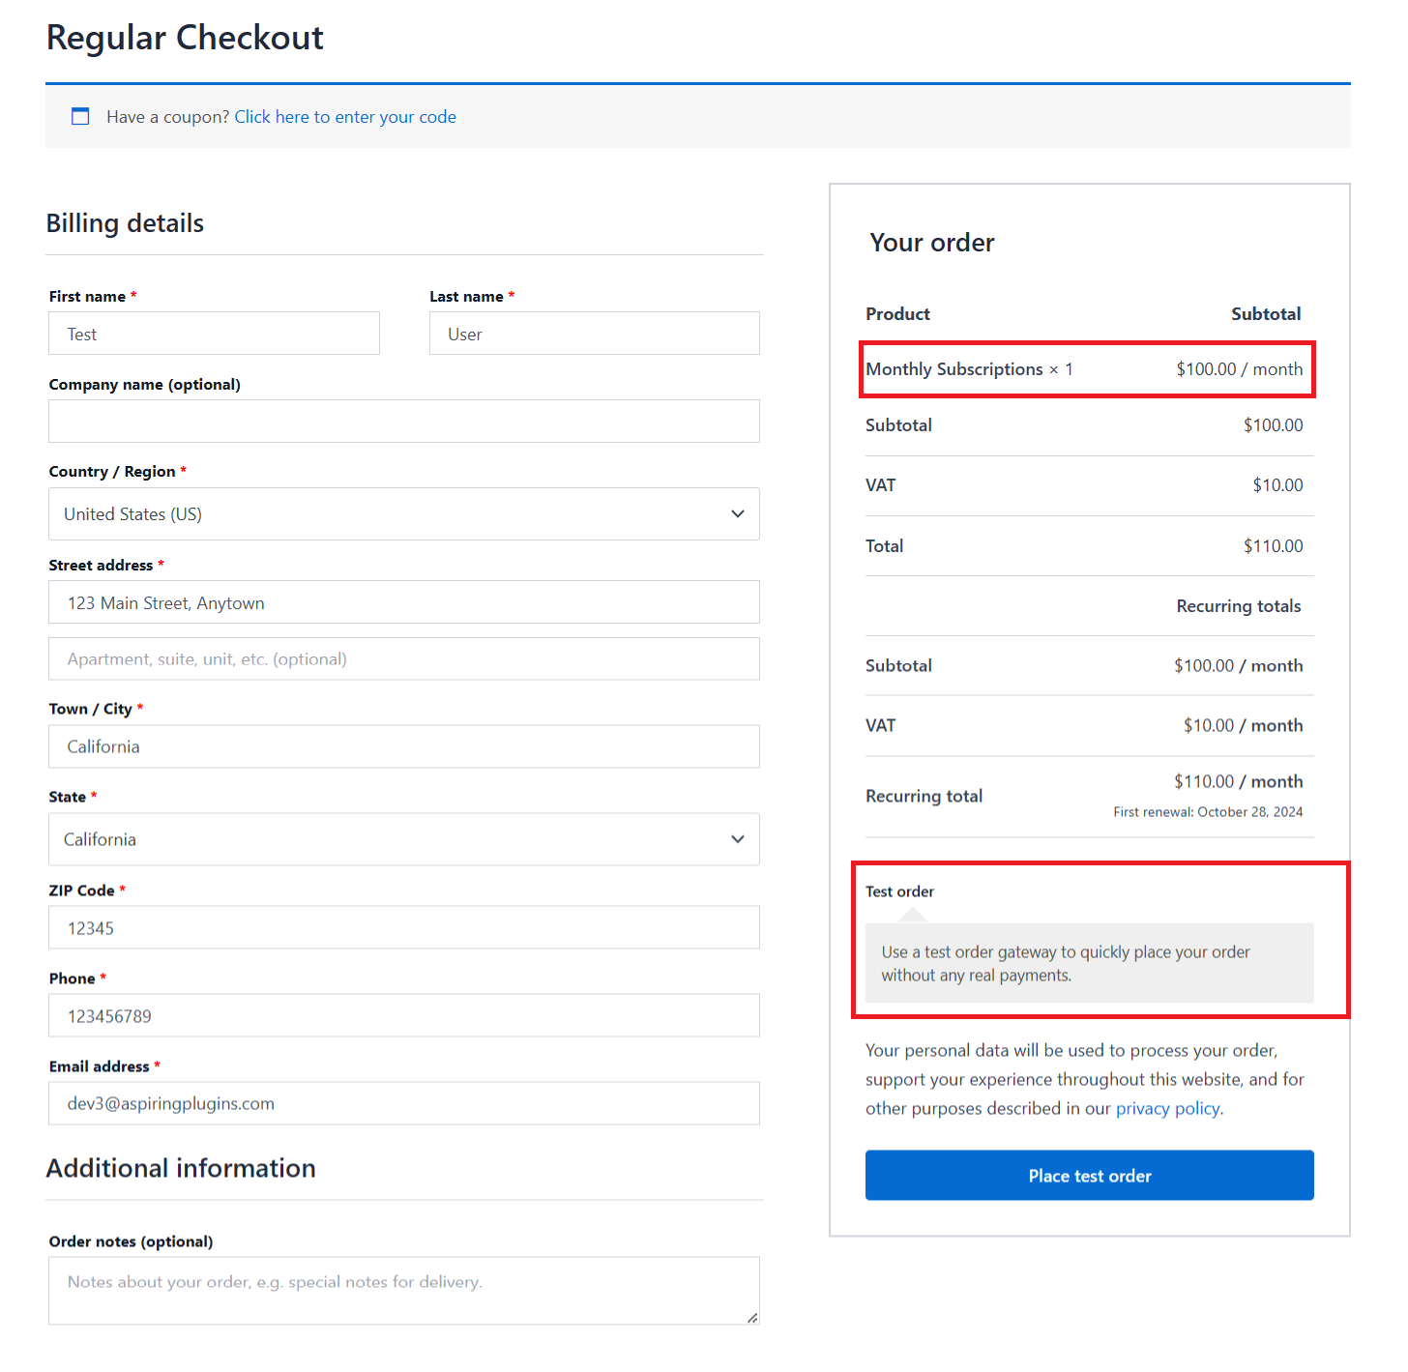Open the State dropdown
This screenshot has height=1372, width=1408.
[403, 839]
